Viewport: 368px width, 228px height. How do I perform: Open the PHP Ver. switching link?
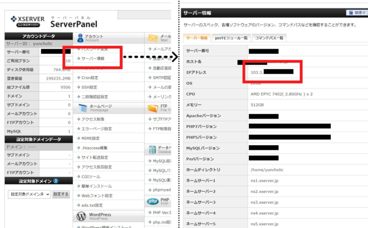[x=162, y=213]
